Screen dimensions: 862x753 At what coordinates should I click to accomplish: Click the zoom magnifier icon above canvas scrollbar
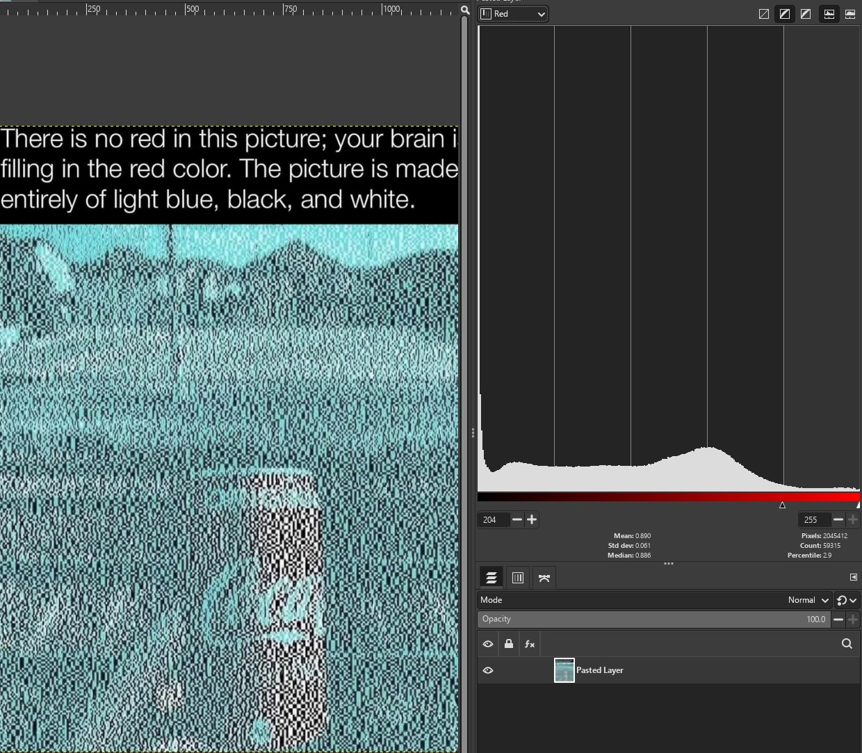click(465, 9)
